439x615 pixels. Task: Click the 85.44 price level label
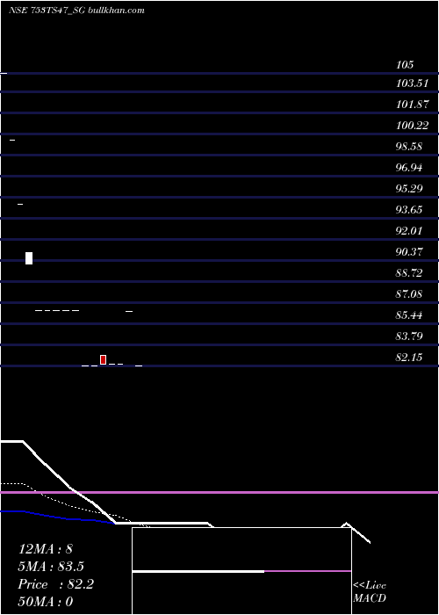409,315
